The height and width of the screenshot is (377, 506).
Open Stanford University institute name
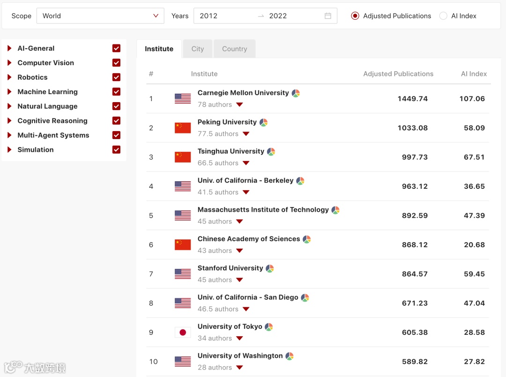[x=231, y=268]
